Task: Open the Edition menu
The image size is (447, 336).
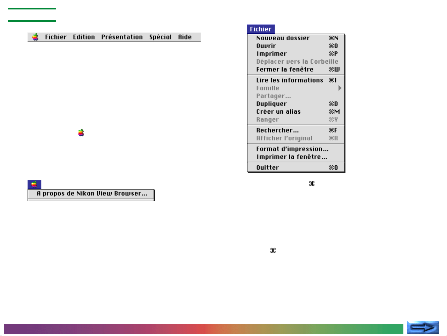Action: (x=84, y=37)
